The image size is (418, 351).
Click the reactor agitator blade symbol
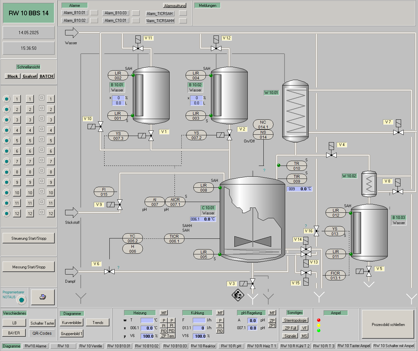[253, 241]
